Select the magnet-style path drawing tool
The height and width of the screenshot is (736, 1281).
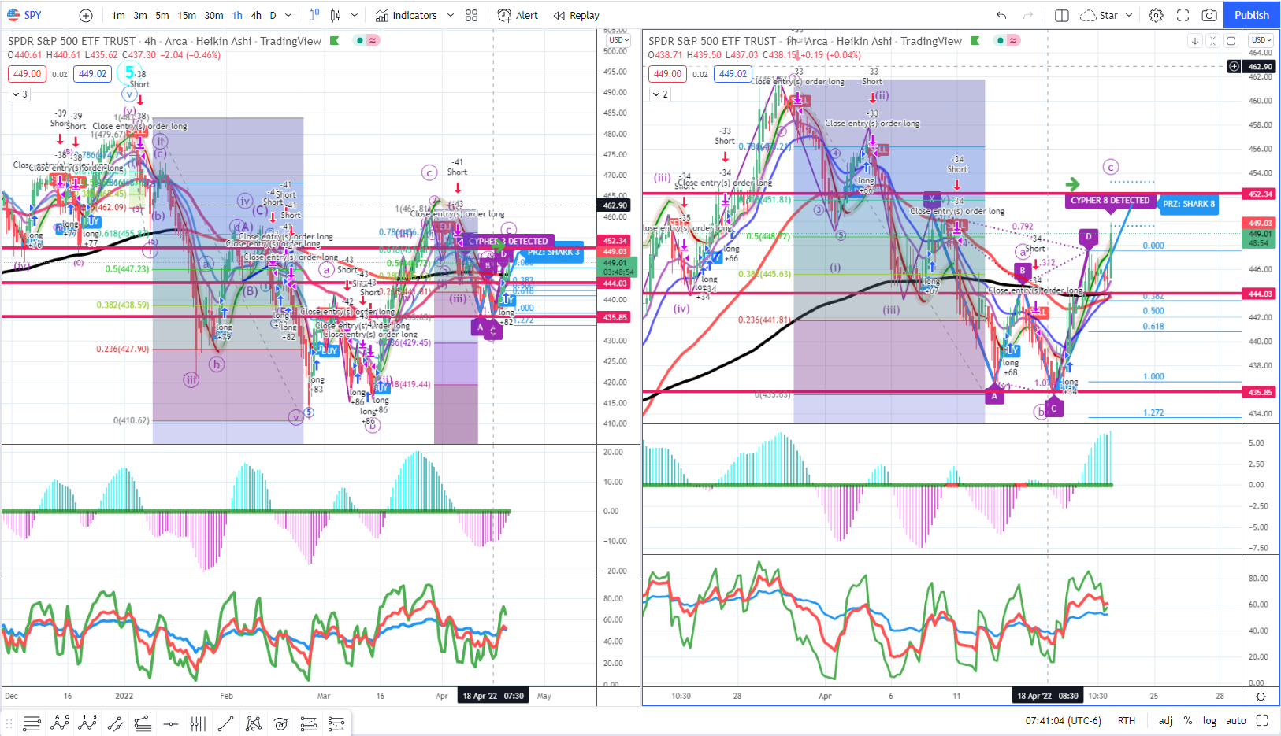click(x=115, y=723)
